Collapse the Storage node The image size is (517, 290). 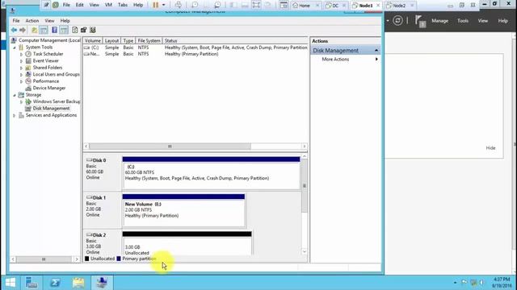click(15, 95)
